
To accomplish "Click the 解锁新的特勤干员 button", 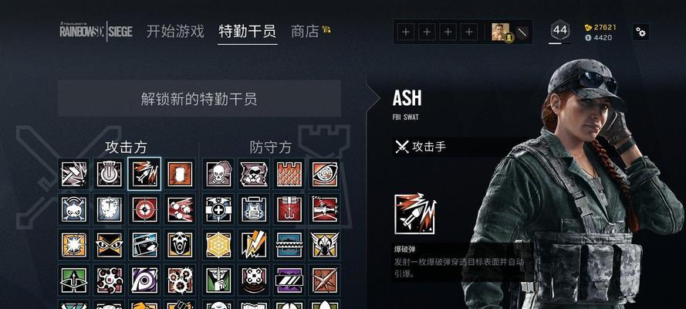I will 199,98.
